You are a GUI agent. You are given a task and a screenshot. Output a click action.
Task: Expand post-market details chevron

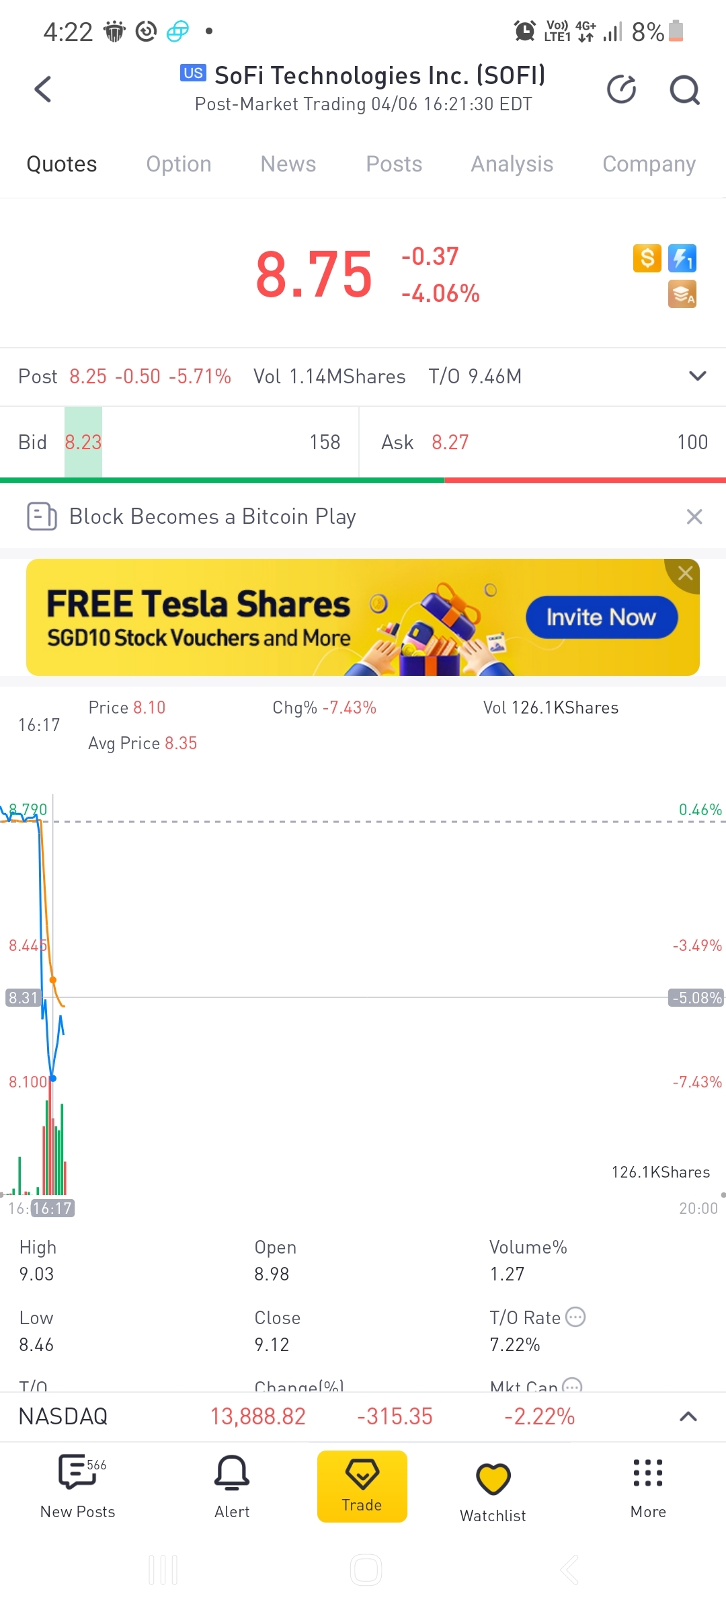tap(698, 376)
